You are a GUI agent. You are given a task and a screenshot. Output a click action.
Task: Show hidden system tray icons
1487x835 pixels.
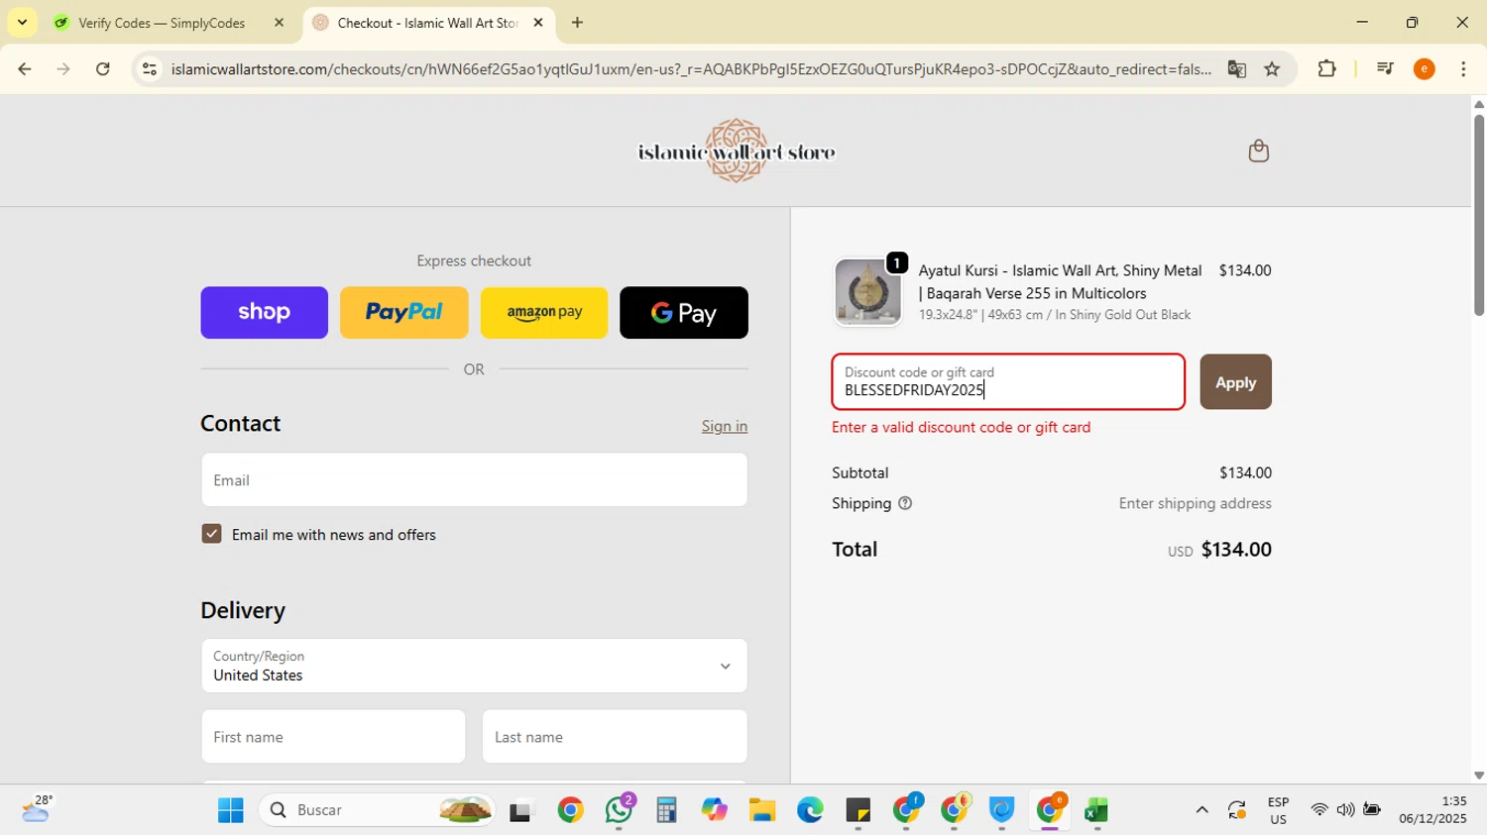tap(1201, 810)
